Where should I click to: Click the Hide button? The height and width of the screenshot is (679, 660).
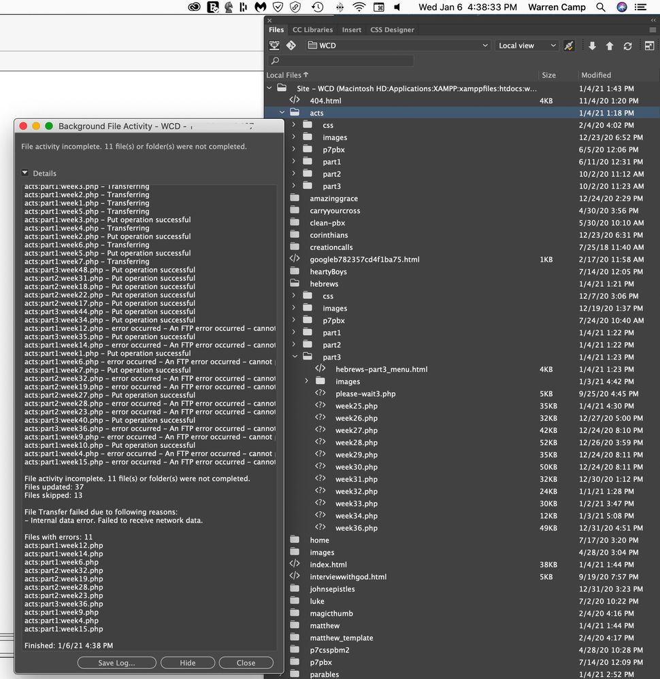[x=188, y=663]
